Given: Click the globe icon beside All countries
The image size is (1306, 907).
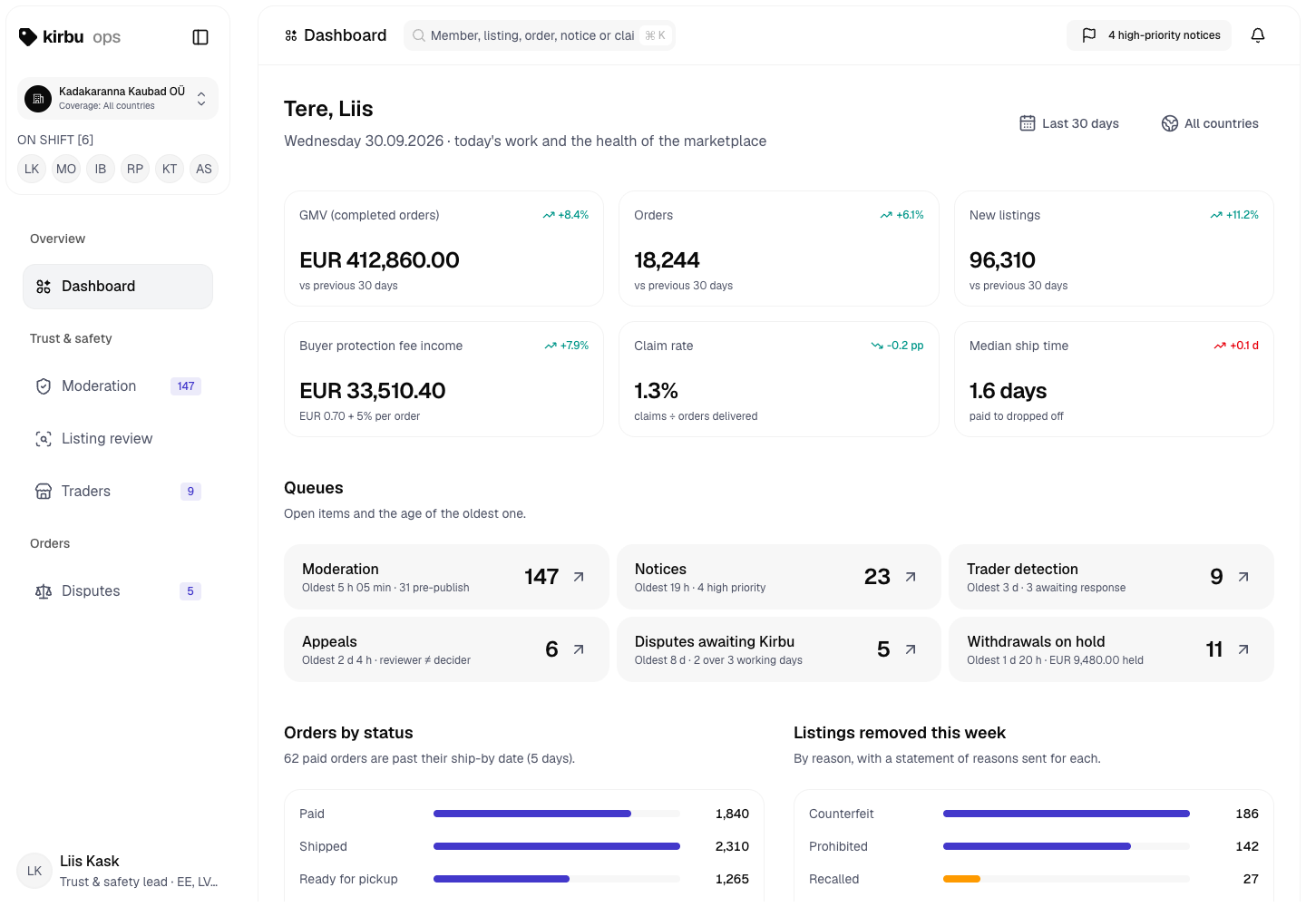Looking at the screenshot, I should [x=1170, y=123].
